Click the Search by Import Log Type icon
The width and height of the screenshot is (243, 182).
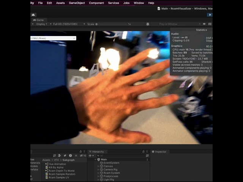70,155
